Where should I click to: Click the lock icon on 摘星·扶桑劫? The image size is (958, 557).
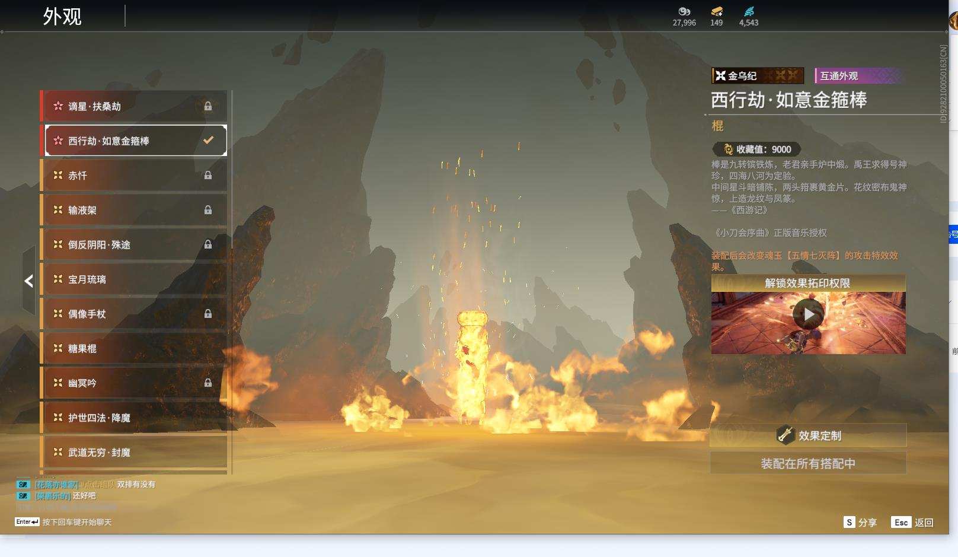point(208,106)
